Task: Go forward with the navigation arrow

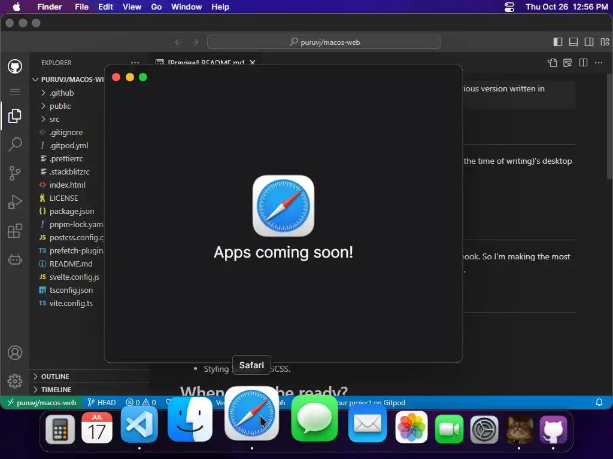Action: [x=195, y=42]
